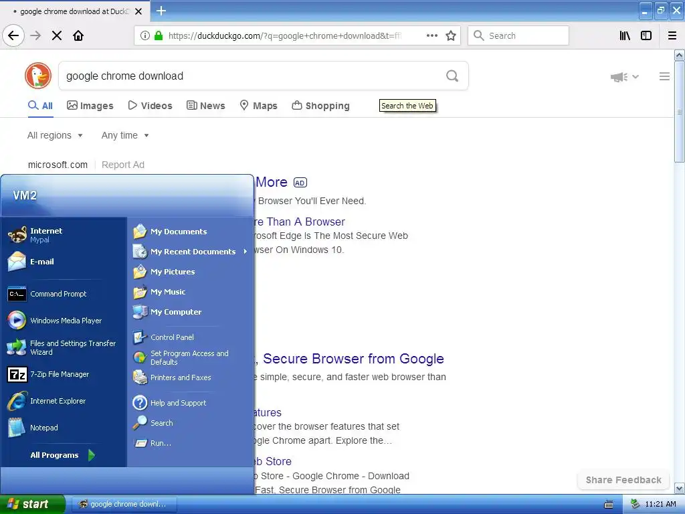Image resolution: width=685 pixels, height=514 pixels.
Task: Show site information icon in address bar
Action: point(145,35)
